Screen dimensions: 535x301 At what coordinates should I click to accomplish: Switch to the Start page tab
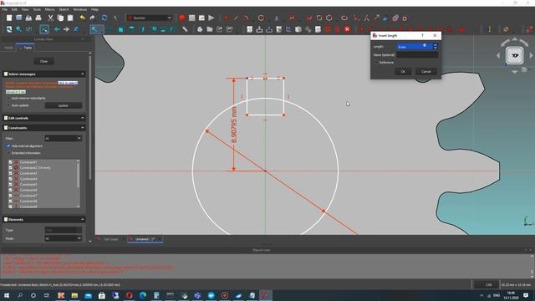point(110,239)
